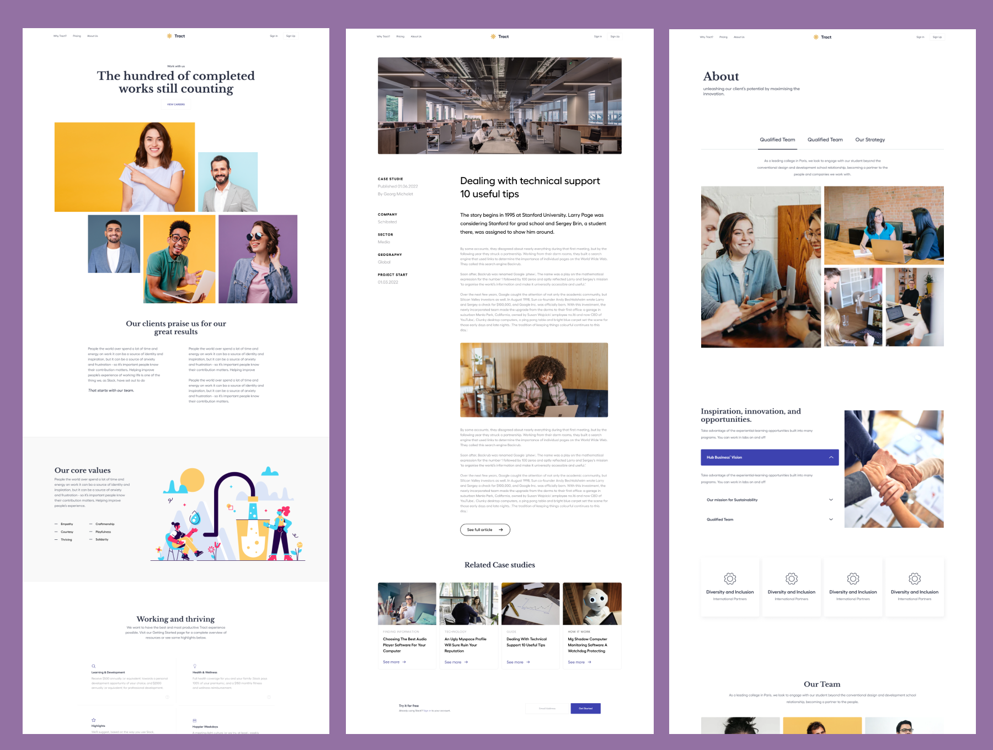Collapse the Hub Business' Vision accordion chevron
Viewport: 993px width, 750px height.
coord(831,457)
